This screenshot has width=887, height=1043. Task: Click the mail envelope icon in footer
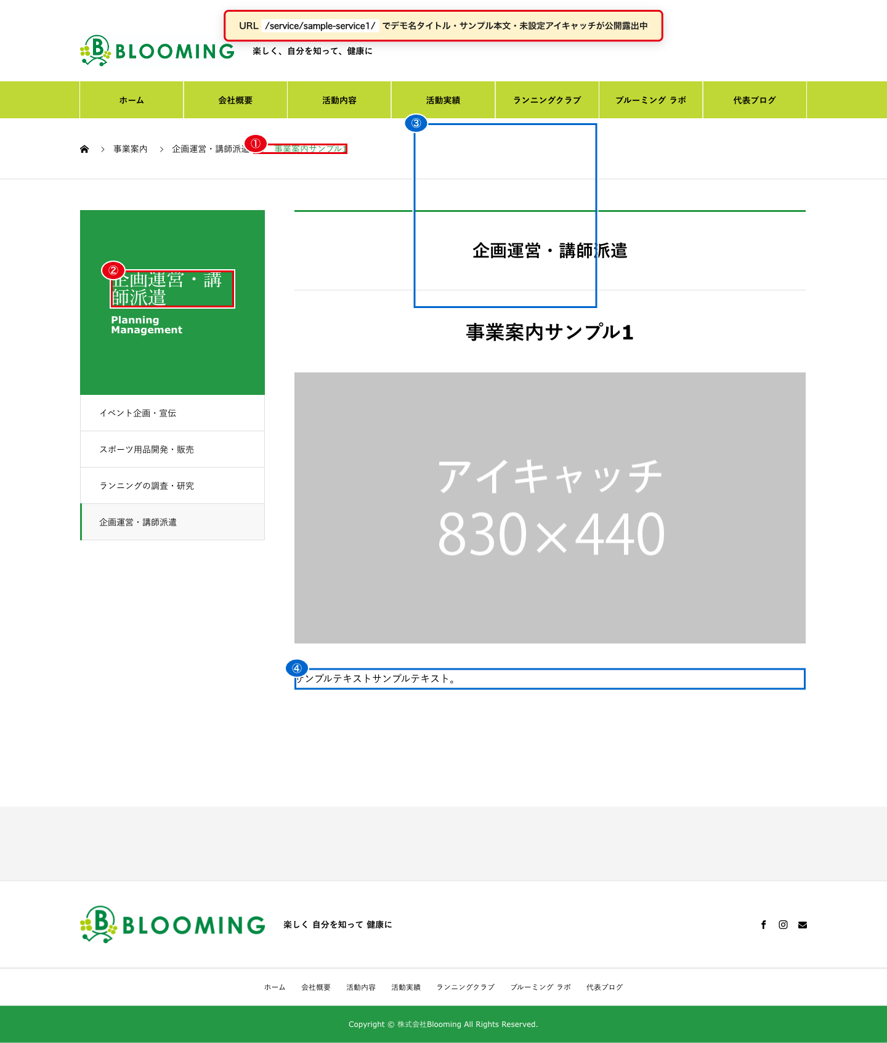pos(803,925)
